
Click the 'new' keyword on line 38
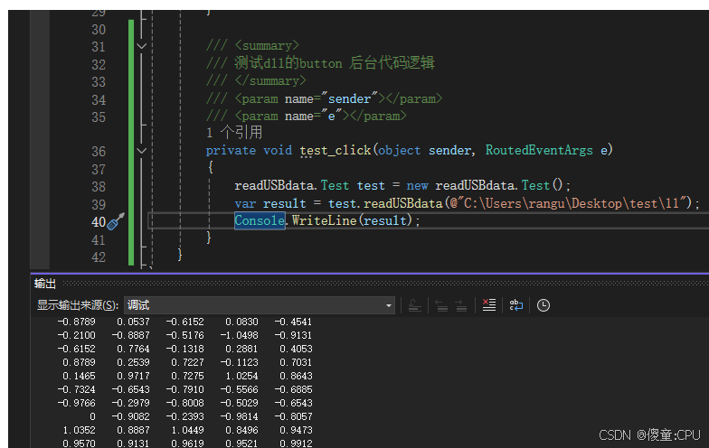417,186
